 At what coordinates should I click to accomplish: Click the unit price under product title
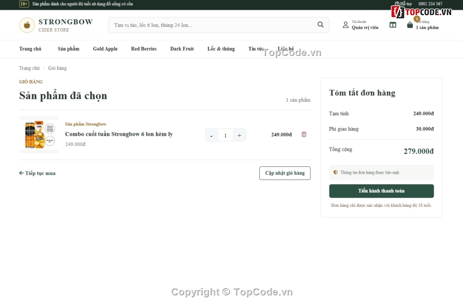(75, 144)
